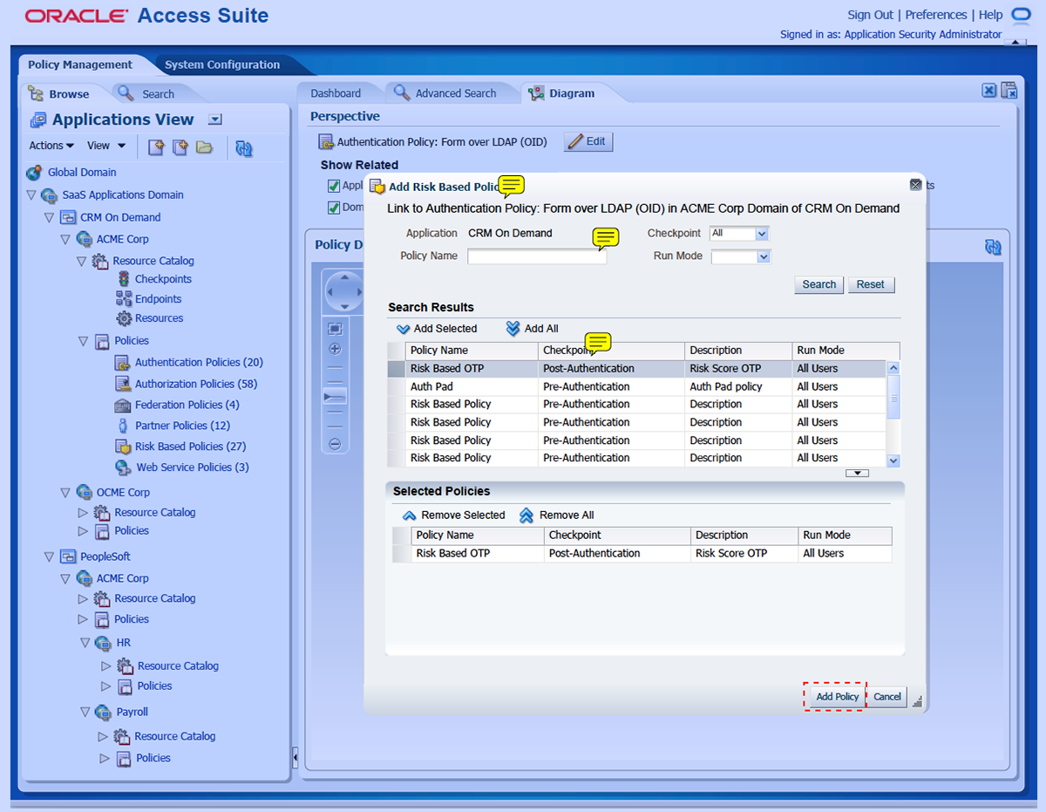Open the Actions menu dropdown
The height and width of the screenshot is (812, 1046).
click(51, 146)
